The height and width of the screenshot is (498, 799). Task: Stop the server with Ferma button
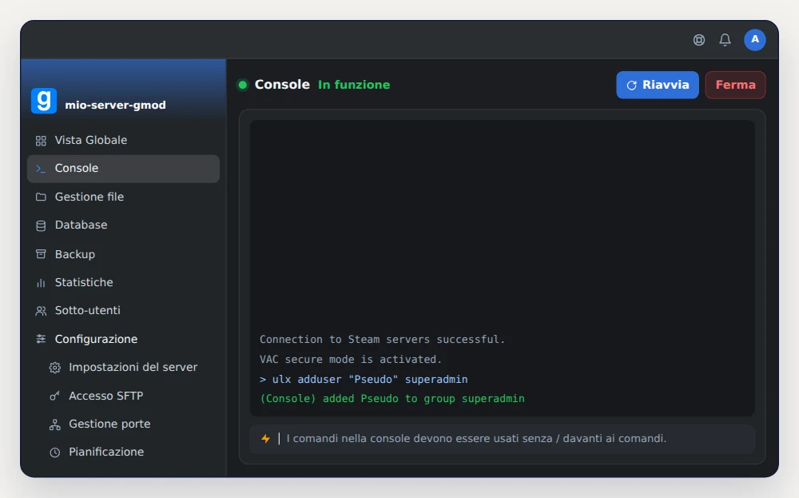[735, 85]
